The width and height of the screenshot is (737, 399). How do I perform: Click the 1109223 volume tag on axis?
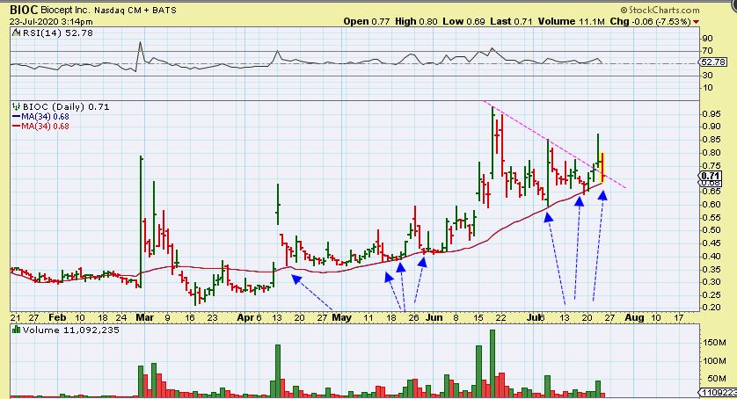[x=718, y=392]
